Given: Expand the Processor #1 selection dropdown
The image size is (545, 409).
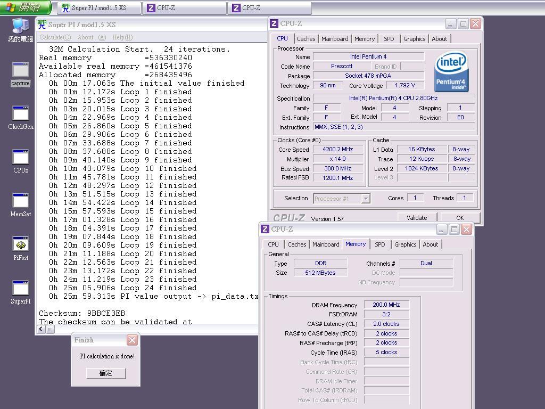Looking at the screenshot, I should pyautogui.click(x=365, y=199).
